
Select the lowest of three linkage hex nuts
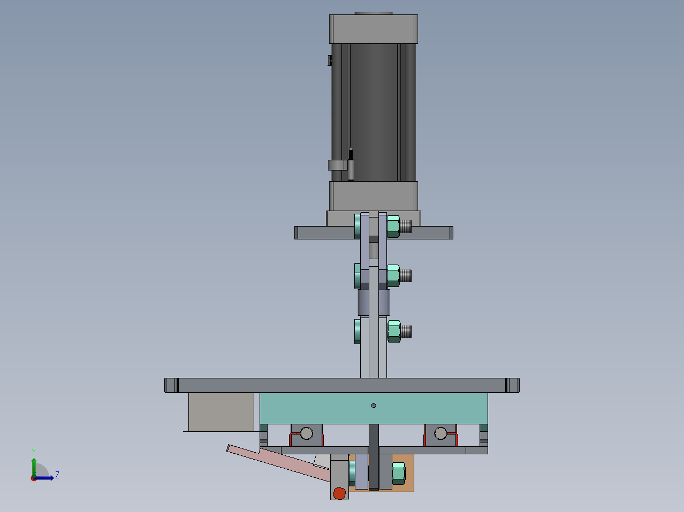pyautogui.click(x=394, y=331)
